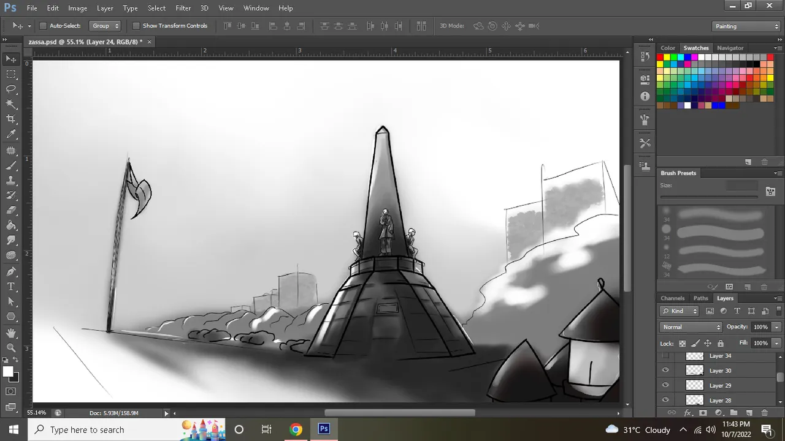785x441 pixels.
Task: Open the History panel icon in dock
Action: click(x=645, y=56)
